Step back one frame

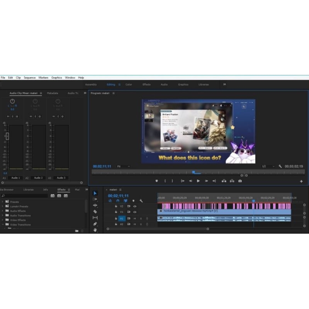pos(190,181)
